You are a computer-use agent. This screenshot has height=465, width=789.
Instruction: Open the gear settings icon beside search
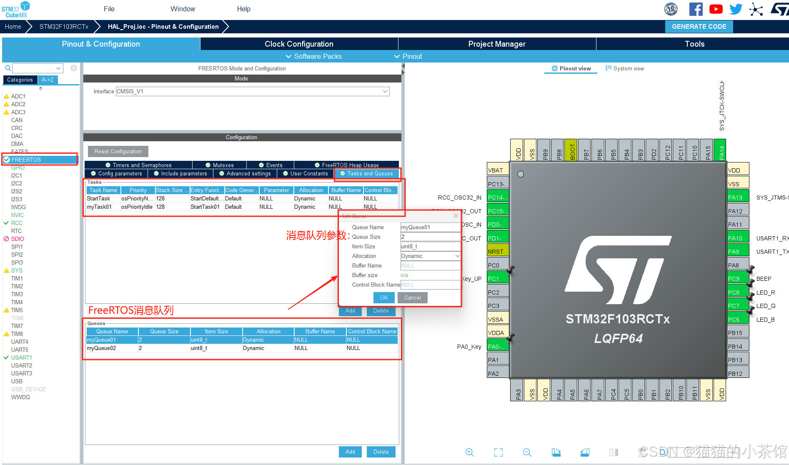[73, 68]
